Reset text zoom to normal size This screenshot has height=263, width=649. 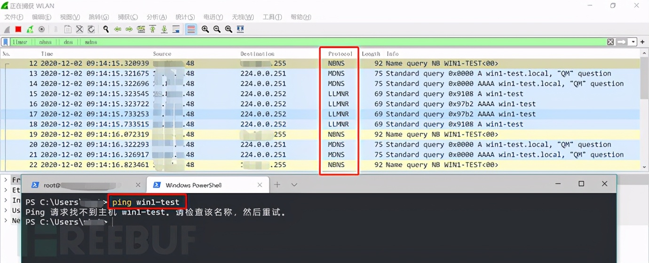click(229, 29)
